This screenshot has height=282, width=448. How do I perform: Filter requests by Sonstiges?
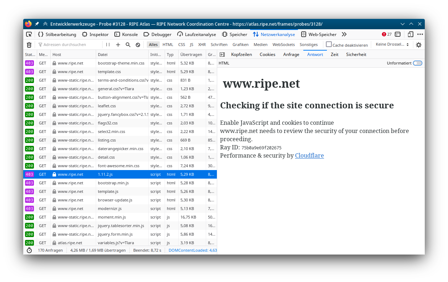click(309, 45)
